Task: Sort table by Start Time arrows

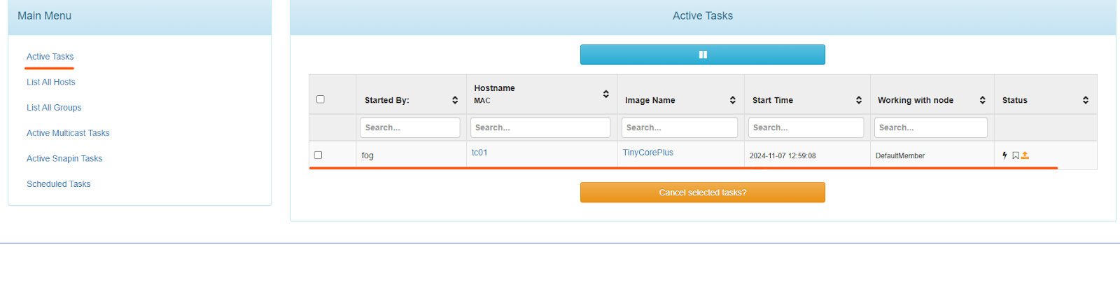Action: tap(859, 100)
